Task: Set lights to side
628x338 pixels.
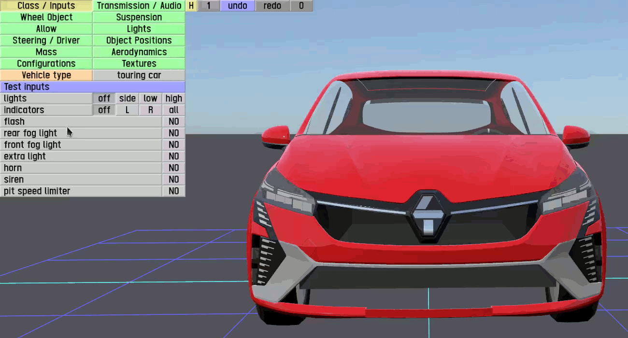Action: (128, 99)
